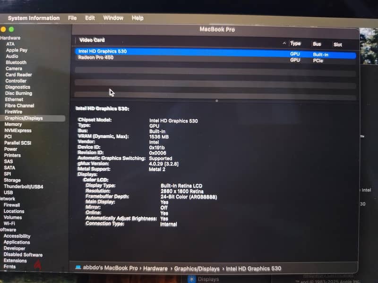Select Memory in the sidebar
The height and width of the screenshot is (283, 378).
pyautogui.click(x=13, y=124)
